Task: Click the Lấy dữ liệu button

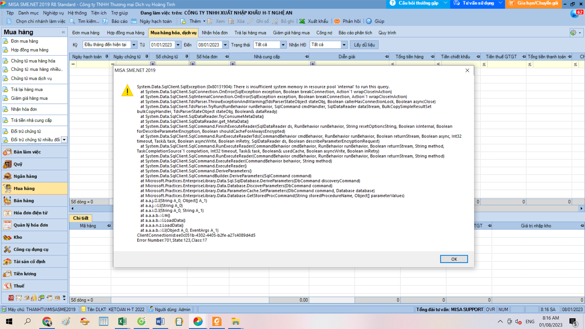Action: click(364, 45)
